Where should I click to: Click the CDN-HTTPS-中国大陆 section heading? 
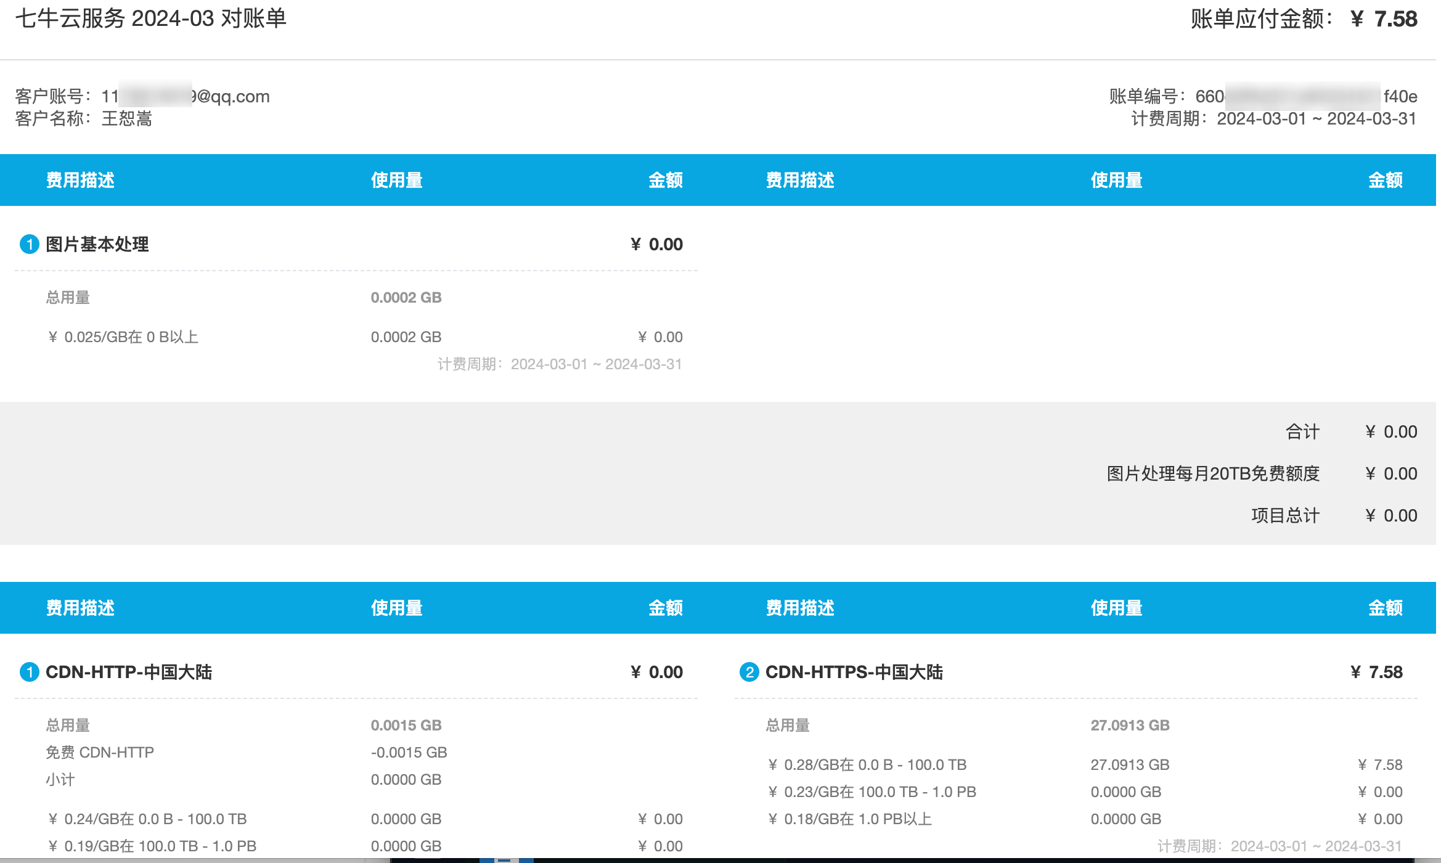(x=854, y=672)
